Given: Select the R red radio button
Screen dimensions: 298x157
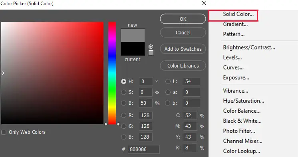Looking at the screenshot, I should tap(123, 115).
